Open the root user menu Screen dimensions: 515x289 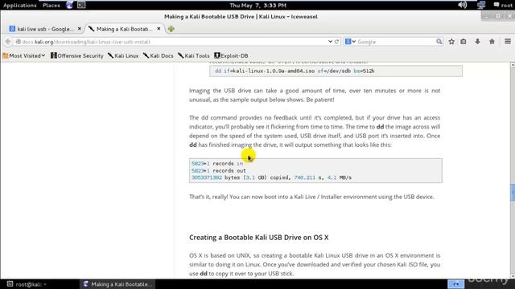[x=503, y=6]
